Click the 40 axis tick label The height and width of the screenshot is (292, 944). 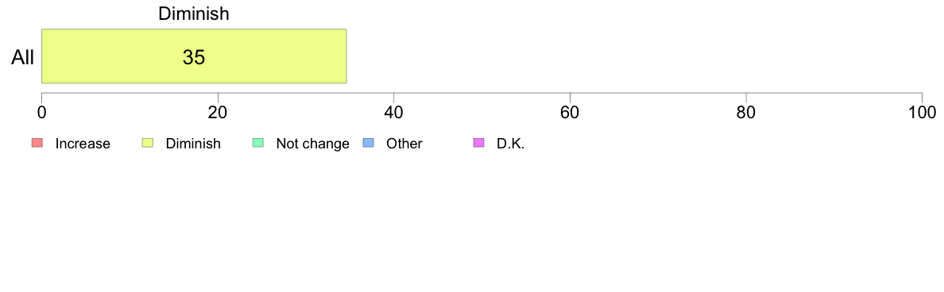(394, 112)
